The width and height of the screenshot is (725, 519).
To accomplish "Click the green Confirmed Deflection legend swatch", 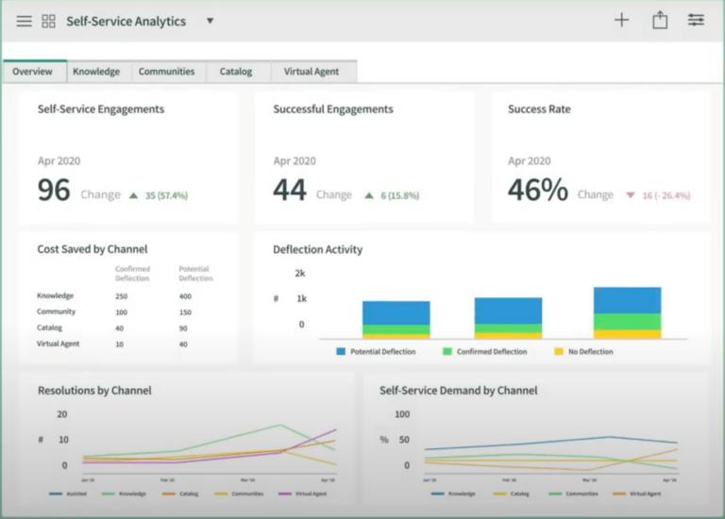I will click(x=447, y=352).
